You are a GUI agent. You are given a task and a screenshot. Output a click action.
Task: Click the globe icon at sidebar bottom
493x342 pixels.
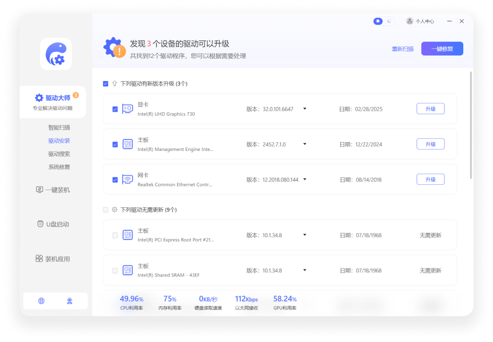[x=41, y=301]
